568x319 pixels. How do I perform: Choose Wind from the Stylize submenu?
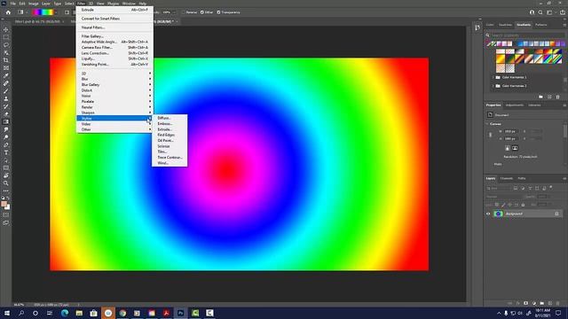(x=170, y=163)
